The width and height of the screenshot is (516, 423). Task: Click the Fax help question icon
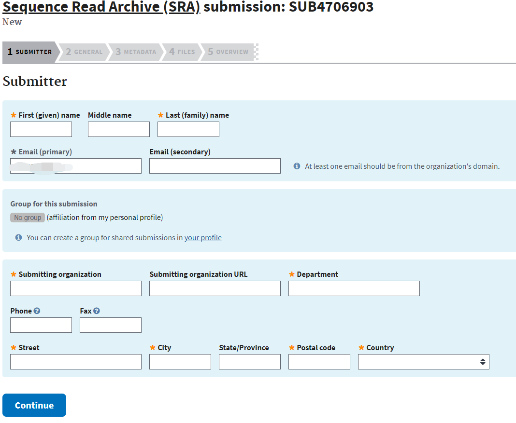pos(97,311)
